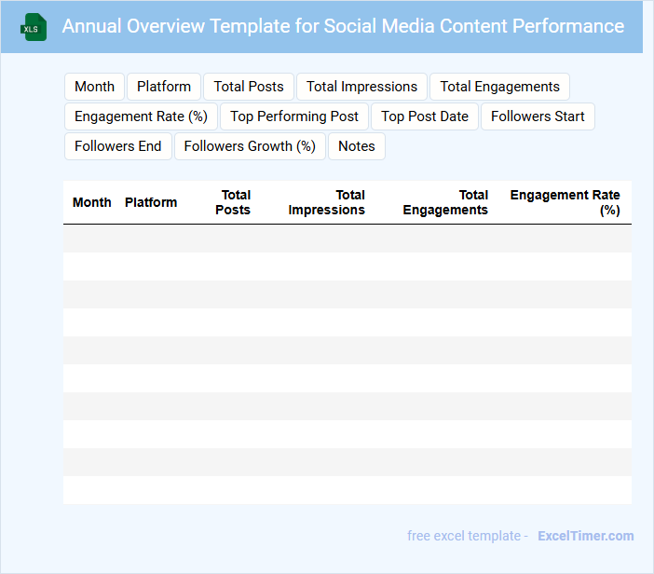Click the green XLS file icon
The height and width of the screenshot is (574, 654).
tap(34, 28)
